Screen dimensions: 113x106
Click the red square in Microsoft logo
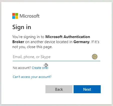[14, 14]
